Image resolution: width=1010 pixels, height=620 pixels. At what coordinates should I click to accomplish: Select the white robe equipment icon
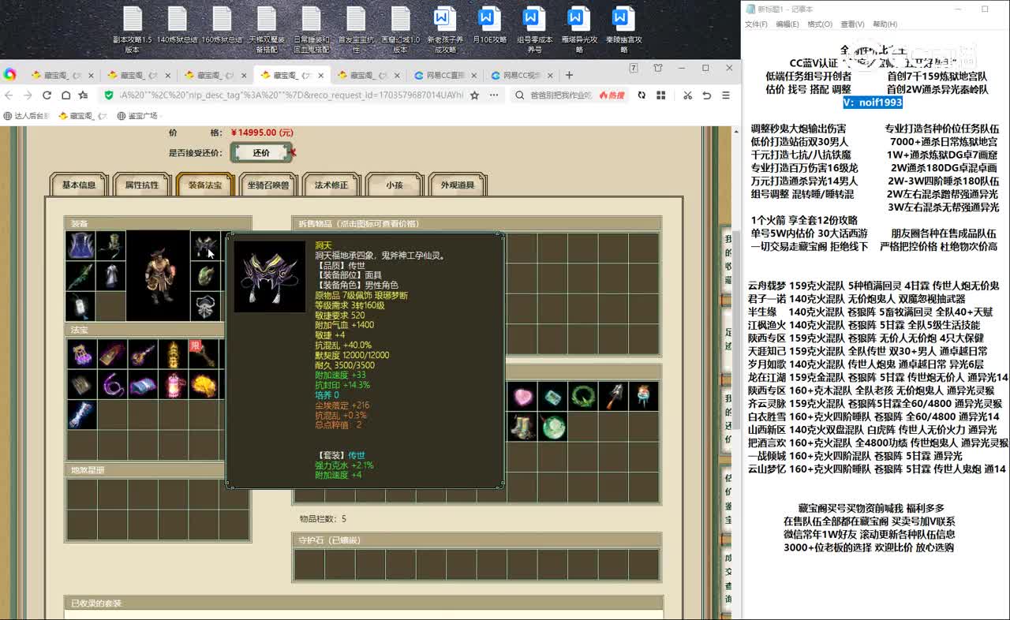click(x=110, y=276)
